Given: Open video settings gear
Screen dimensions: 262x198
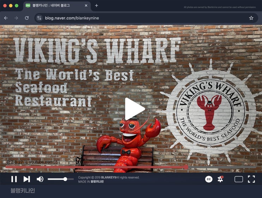Looking at the screenshot, I should click(x=220, y=179).
